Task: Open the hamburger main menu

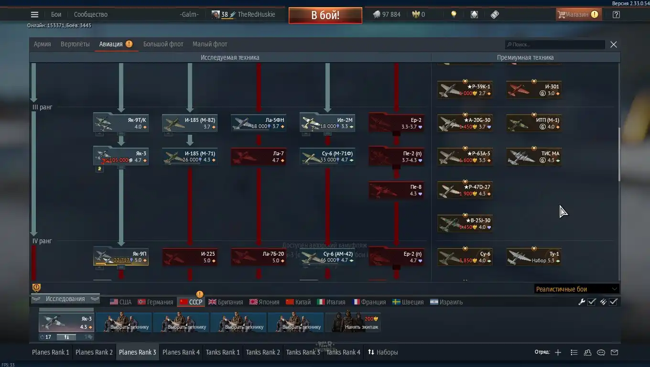Action: coord(34,14)
